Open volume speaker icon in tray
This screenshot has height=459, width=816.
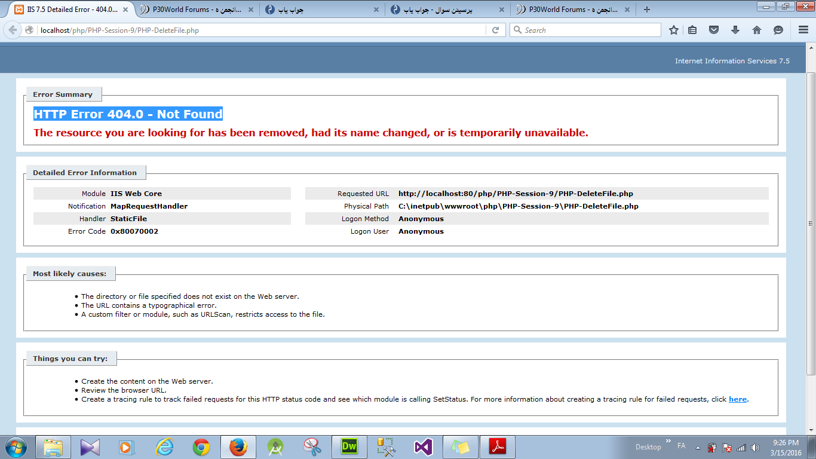755,447
